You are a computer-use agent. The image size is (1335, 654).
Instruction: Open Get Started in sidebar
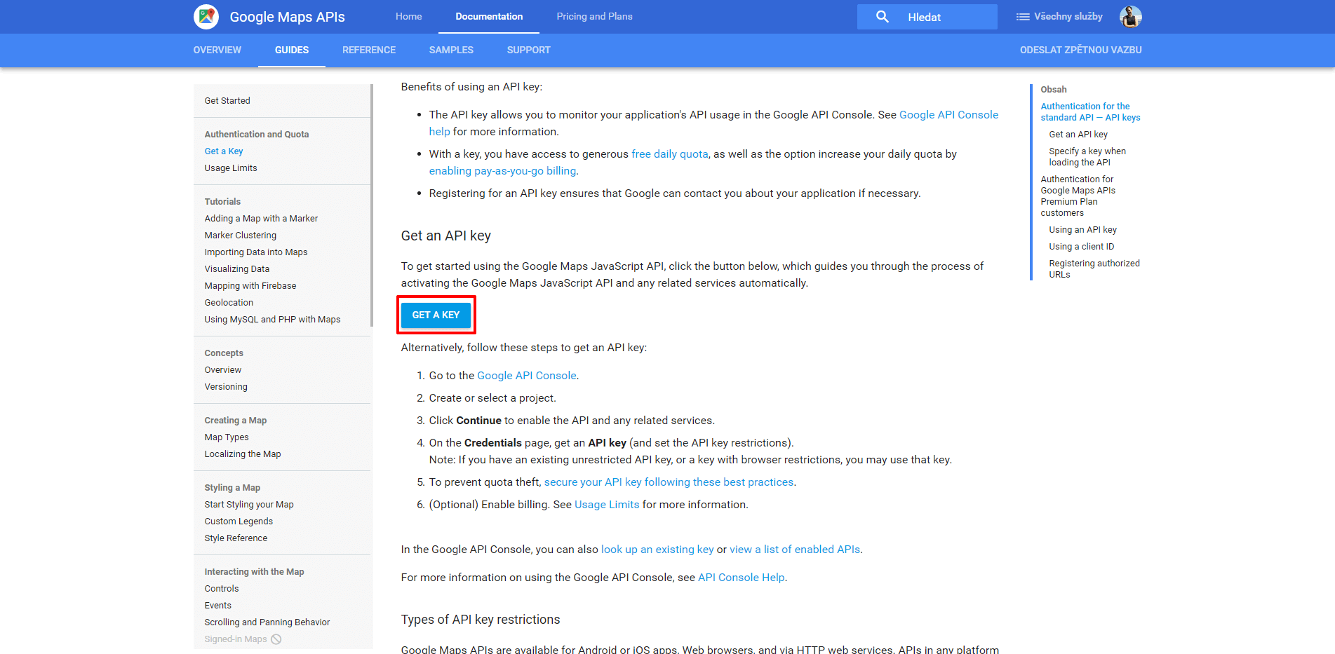coord(227,101)
